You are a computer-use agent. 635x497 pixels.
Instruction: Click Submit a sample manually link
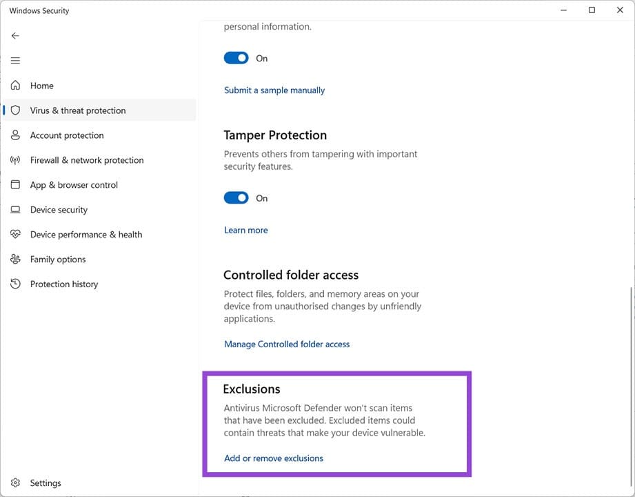click(x=274, y=90)
